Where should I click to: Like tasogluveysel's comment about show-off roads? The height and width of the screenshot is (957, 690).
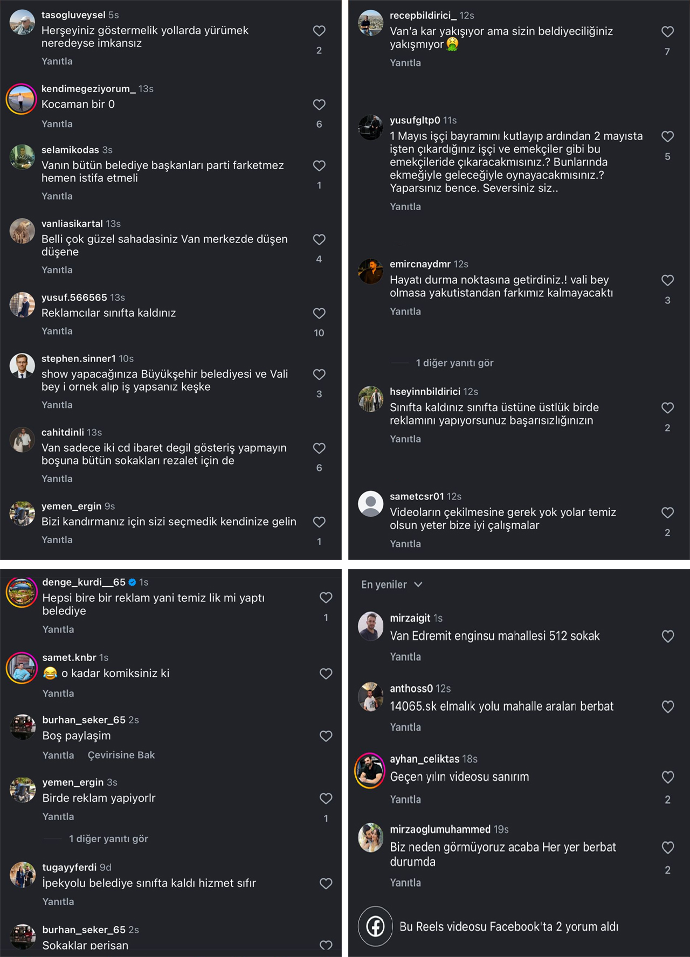click(319, 31)
